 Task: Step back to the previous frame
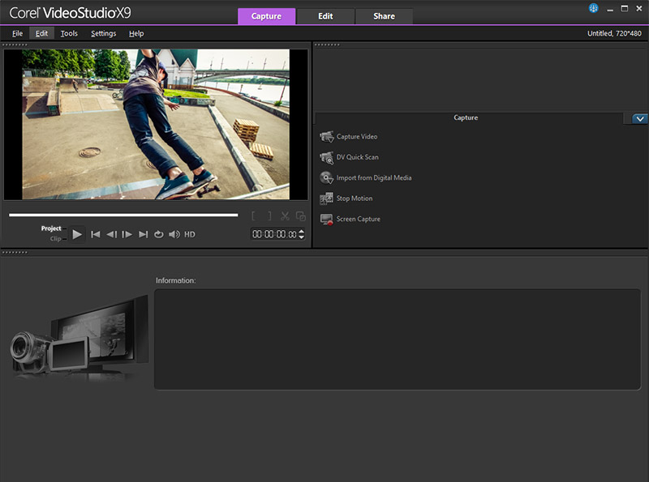click(111, 234)
